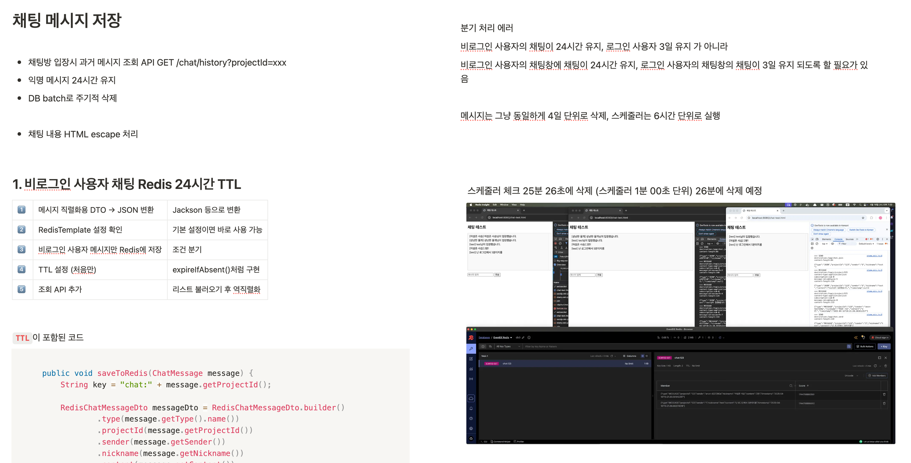Open the All Key Types dropdown
This screenshot has width=911, height=463.
(x=508, y=346)
